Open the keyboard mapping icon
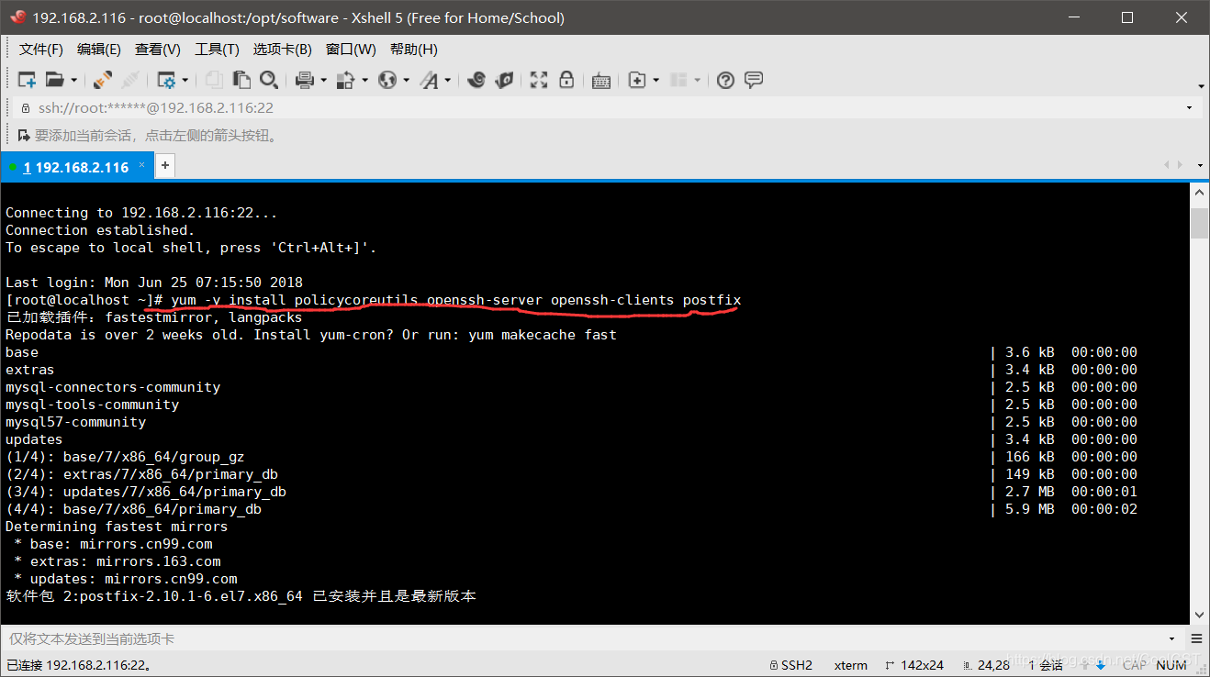 pos(601,81)
